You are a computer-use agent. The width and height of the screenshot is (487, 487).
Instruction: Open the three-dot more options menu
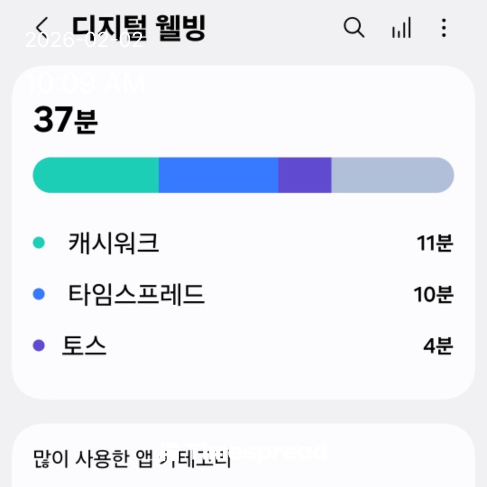tap(444, 28)
